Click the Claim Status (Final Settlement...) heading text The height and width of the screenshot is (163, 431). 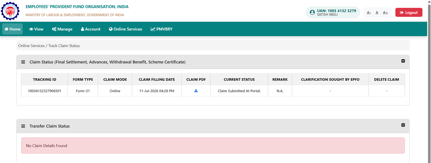tap(107, 62)
